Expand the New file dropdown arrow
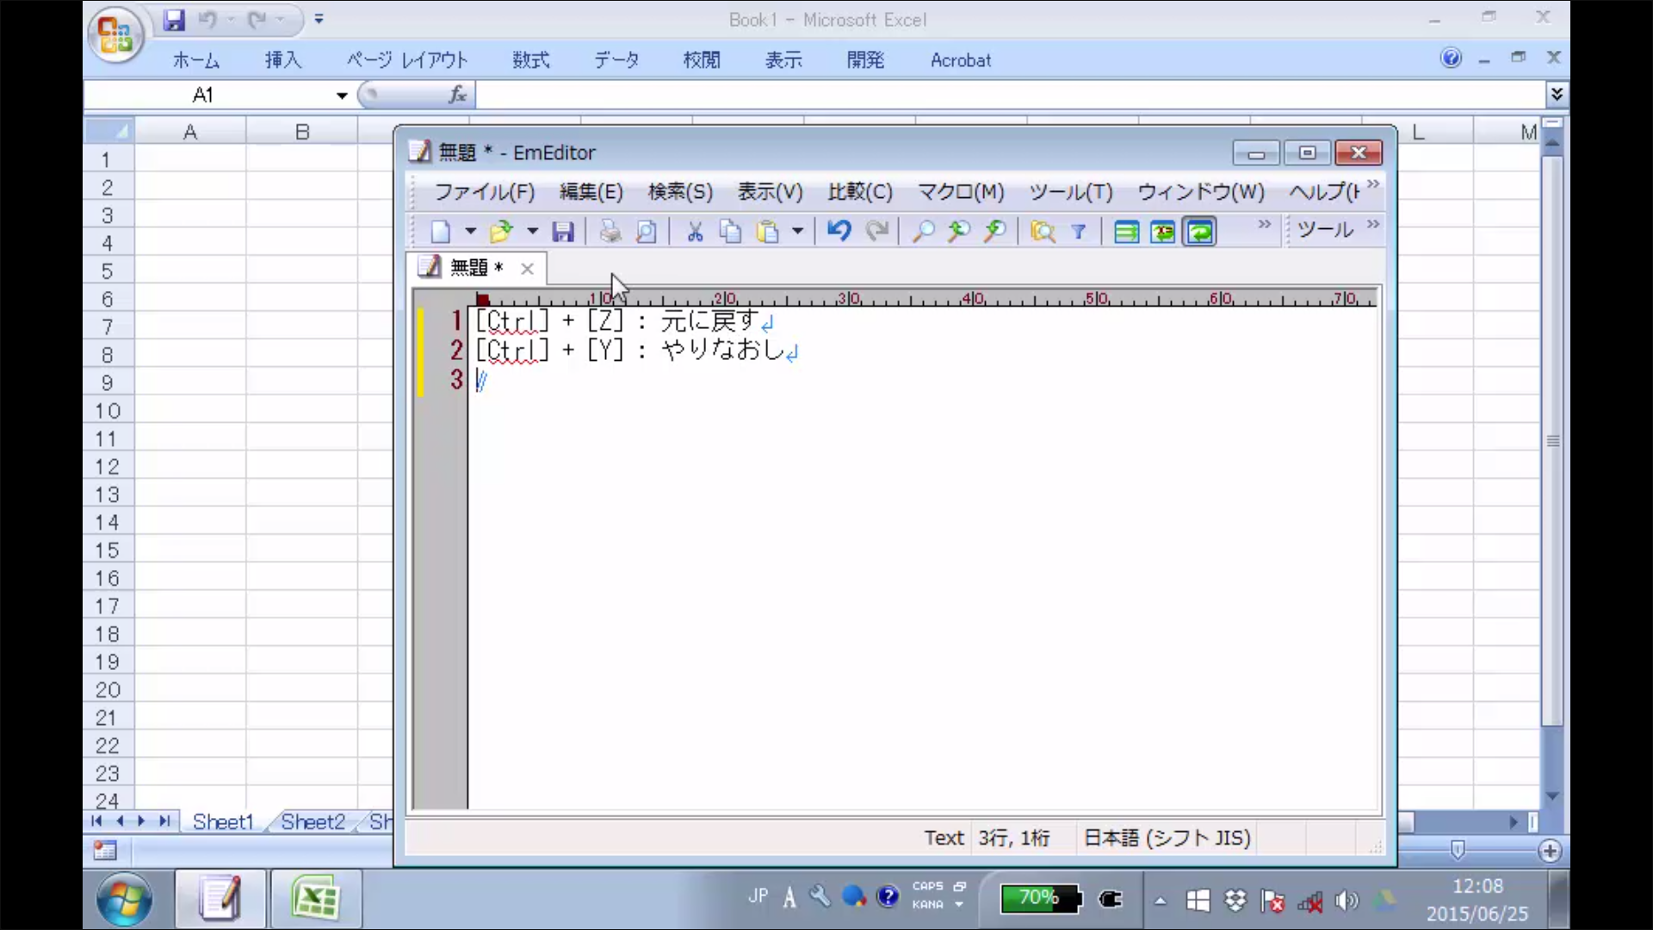 [x=470, y=231]
